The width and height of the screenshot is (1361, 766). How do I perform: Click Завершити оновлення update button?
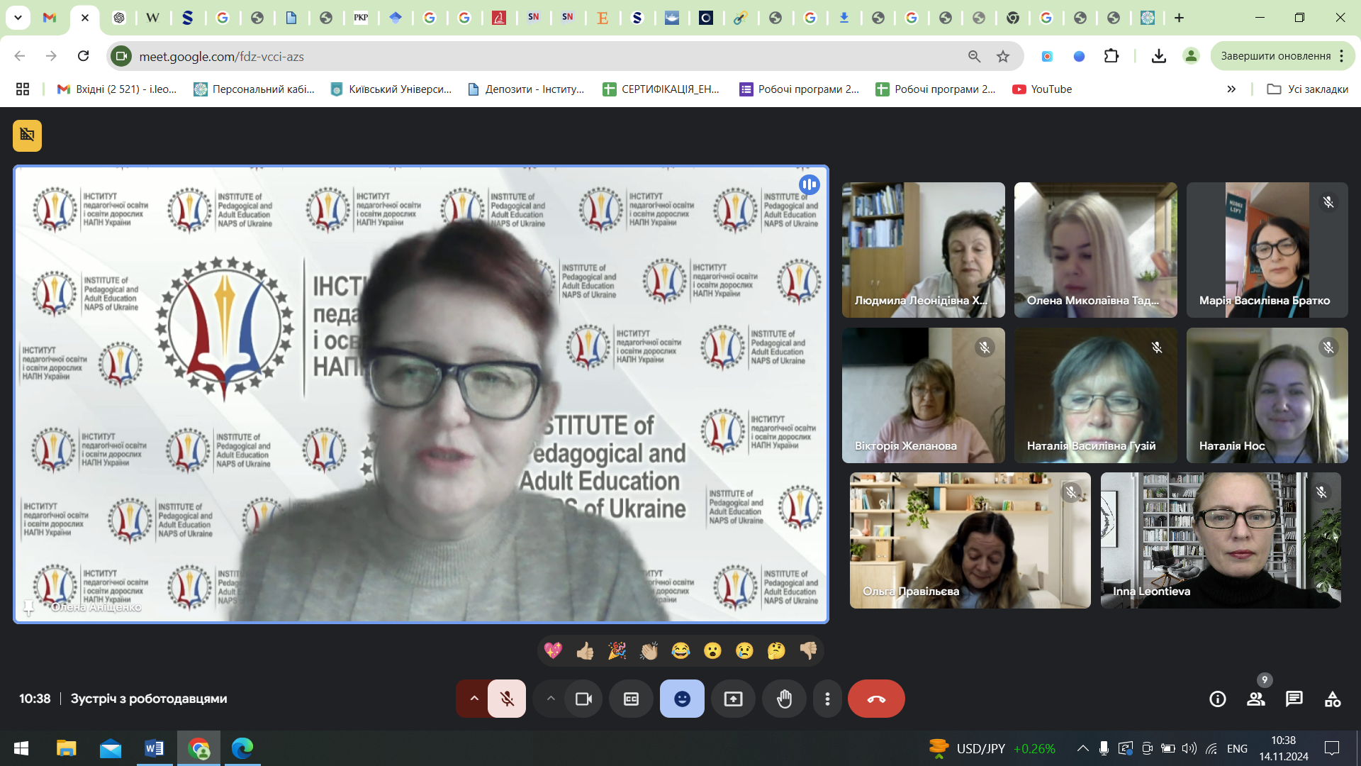[x=1275, y=56]
